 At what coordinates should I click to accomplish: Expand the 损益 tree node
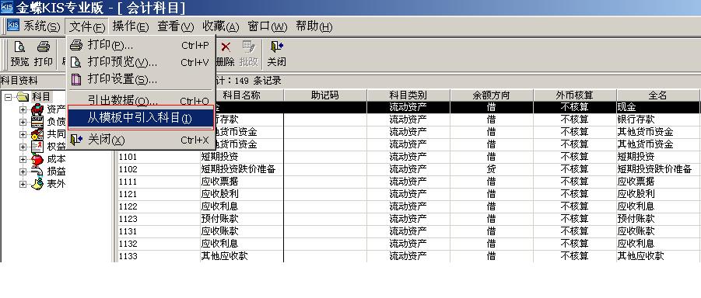(x=23, y=172)
